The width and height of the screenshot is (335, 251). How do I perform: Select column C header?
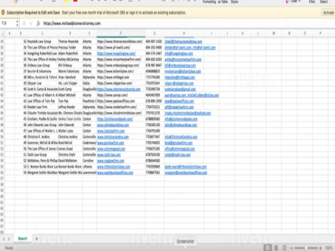coord(42,33)
